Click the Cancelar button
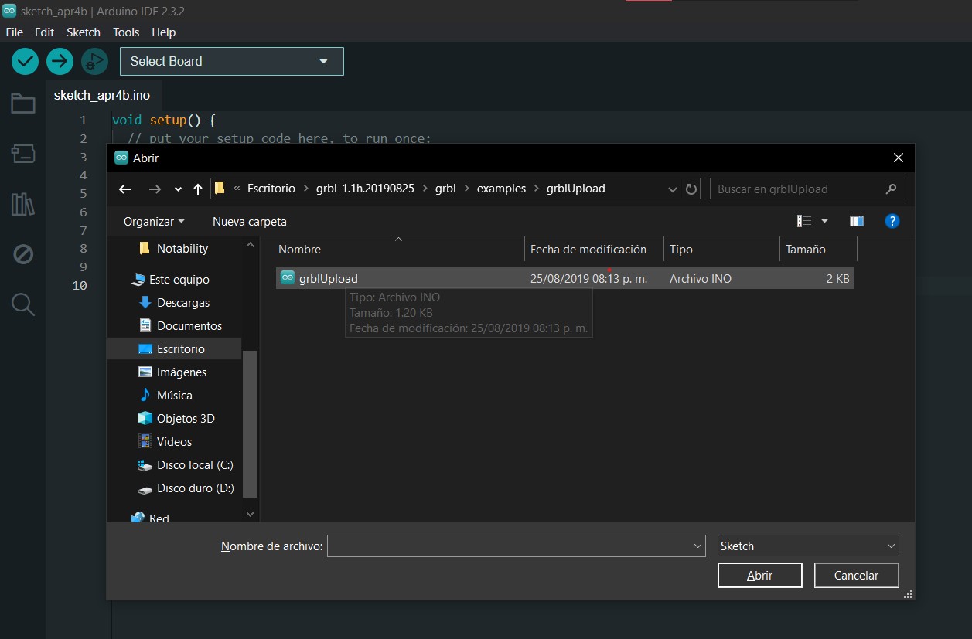 856,575
